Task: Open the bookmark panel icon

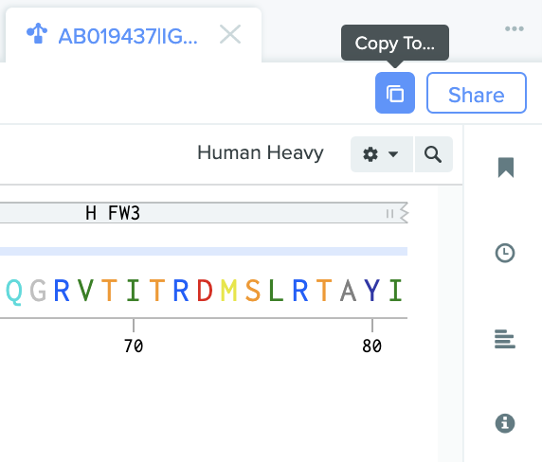Action: [x=506, y=168]
